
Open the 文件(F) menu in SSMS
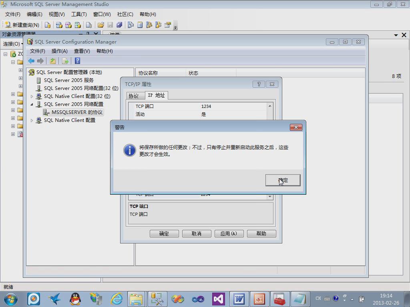[12, 14]
